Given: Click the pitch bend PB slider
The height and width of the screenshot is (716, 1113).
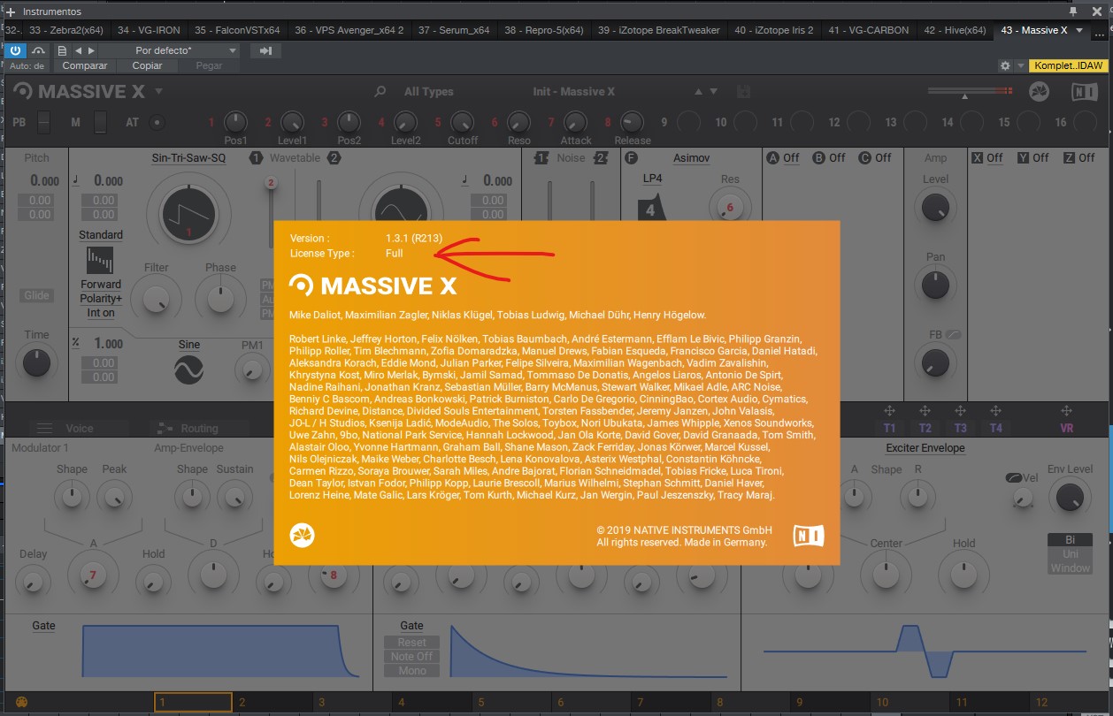Looking at the screenshot, I should [x=44, y=122].
